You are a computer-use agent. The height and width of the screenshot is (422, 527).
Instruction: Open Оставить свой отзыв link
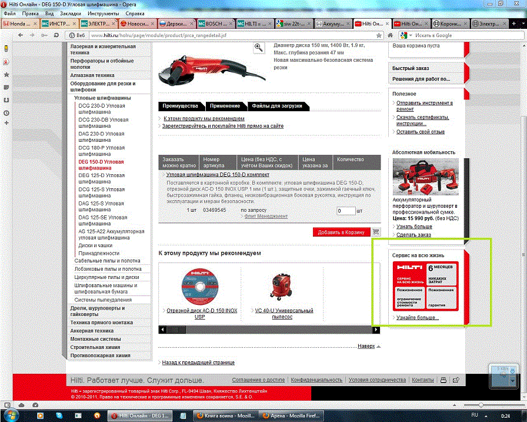point(420,132)
